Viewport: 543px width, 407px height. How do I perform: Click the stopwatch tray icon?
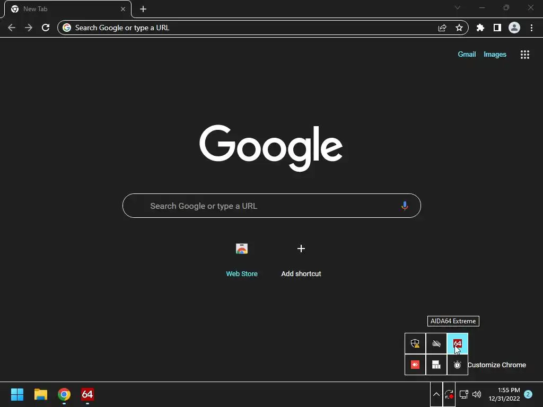click(x=458, y=365)
